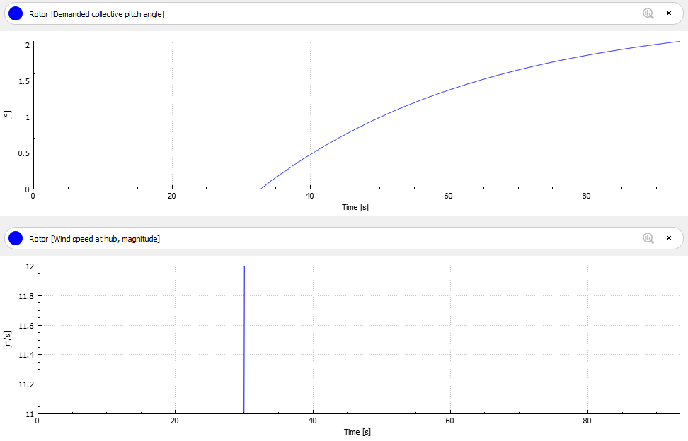Viewport: 688px width, 441px height.
Task: Select the Rotor [Wind speed at hub, magnitude] title
Action: [x=94, y=239]
